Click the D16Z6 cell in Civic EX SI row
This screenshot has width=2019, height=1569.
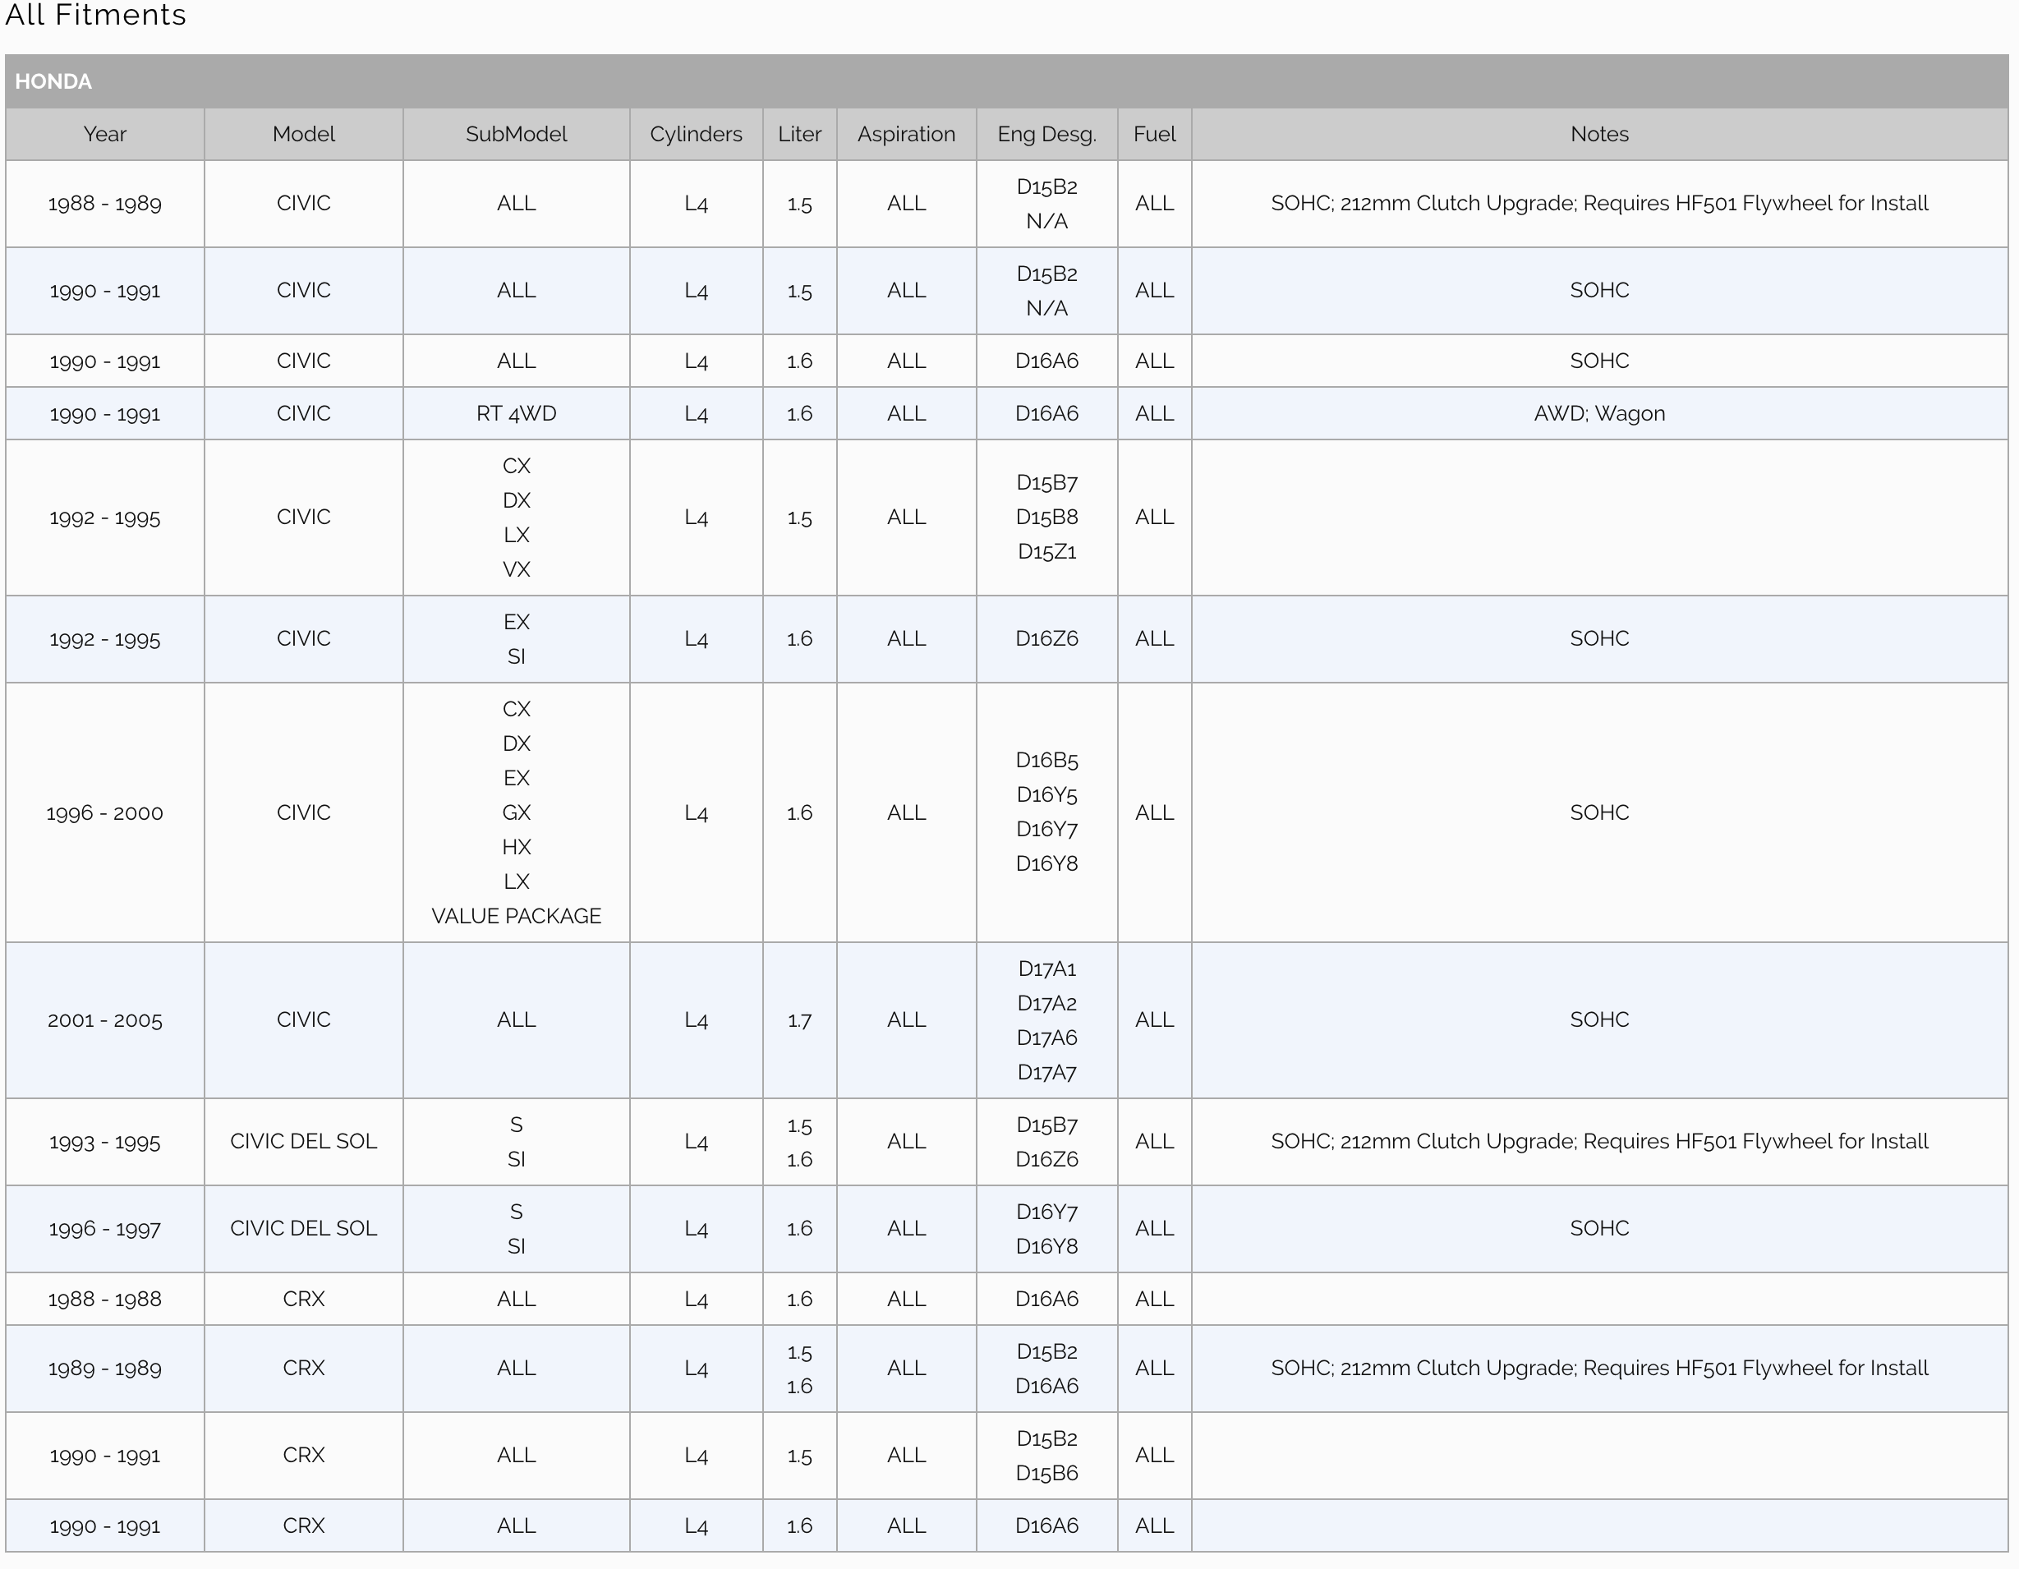coord(1046,639)
